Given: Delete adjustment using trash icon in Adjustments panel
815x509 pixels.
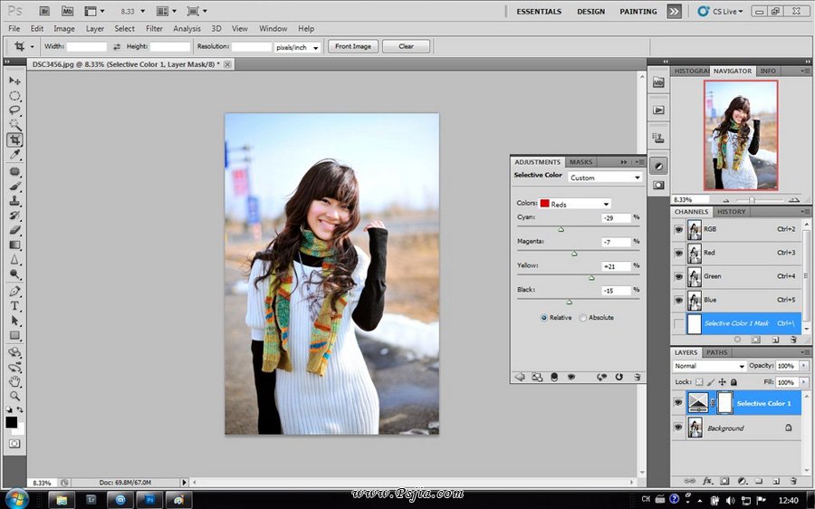Looking at the screenshot, I should [637, 376].
